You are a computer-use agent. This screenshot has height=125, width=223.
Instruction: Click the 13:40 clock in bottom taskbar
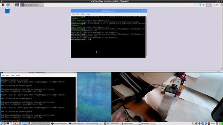[x=213, y=124]
